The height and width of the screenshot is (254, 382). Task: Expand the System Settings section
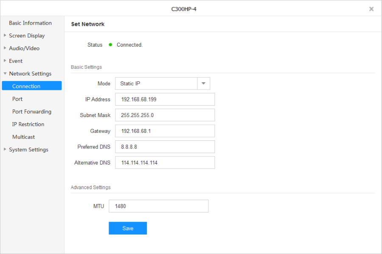coord(28,150)
